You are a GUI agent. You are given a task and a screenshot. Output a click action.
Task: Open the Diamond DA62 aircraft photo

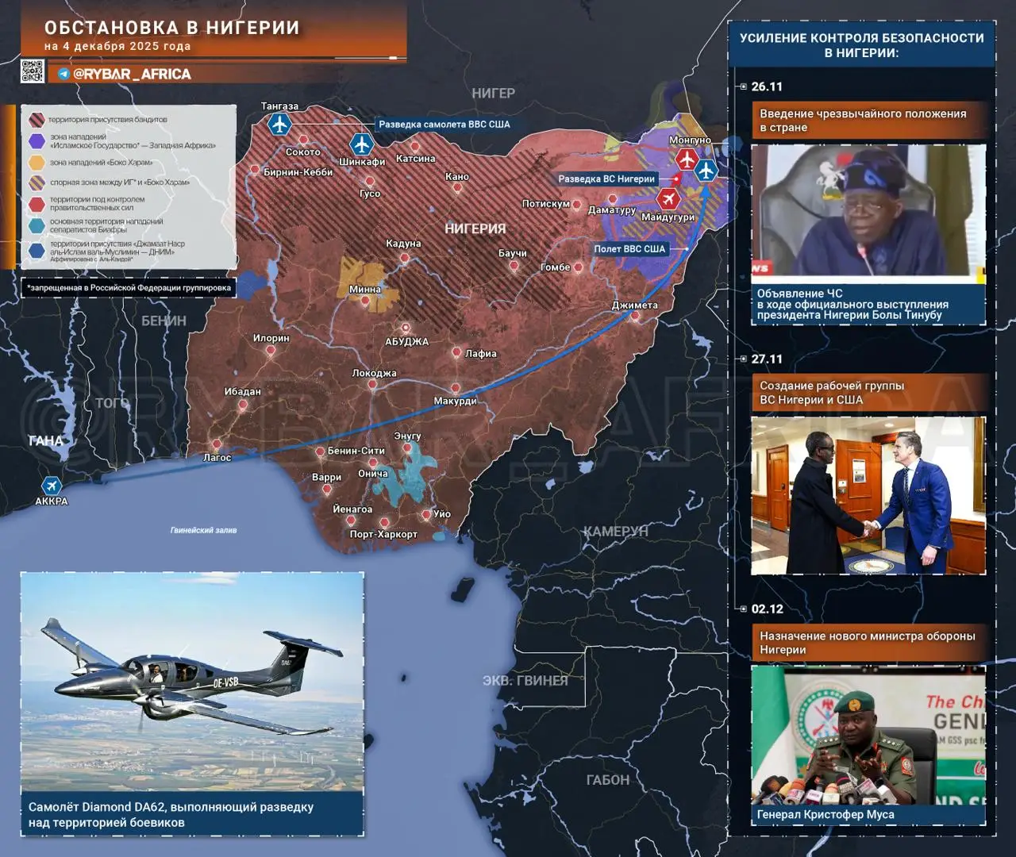click(x=192, y=682)
